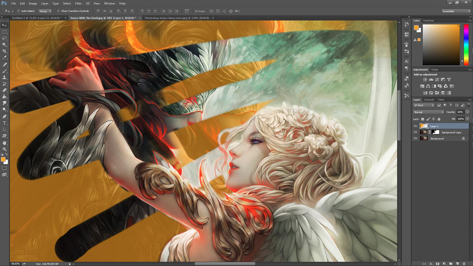The image size is (473, 266).
Task: Open Color panel flyout menu
Action: (x=469, y=20)
